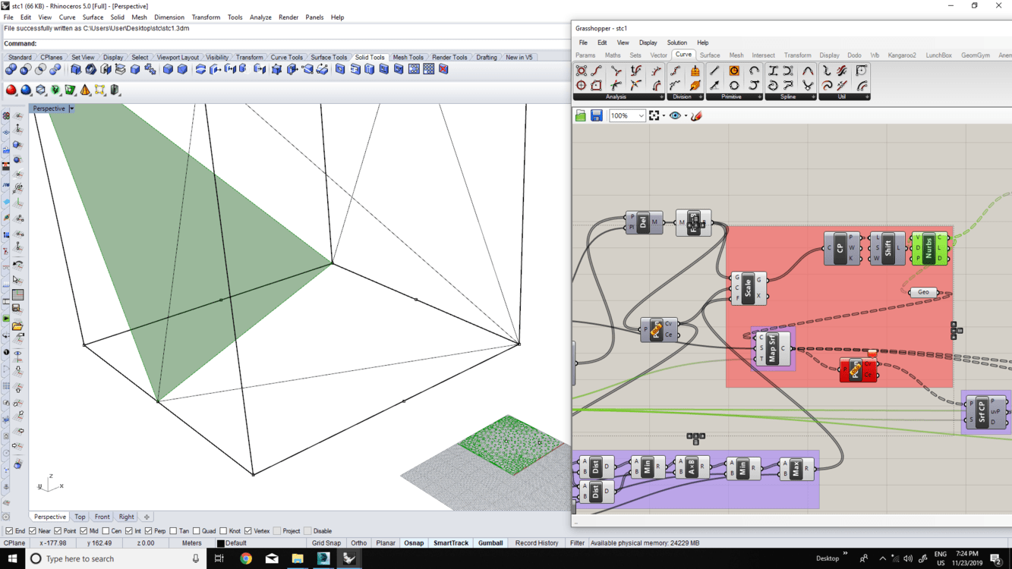Open File Explorer from the taskbar
Viewport: 1012px width, 569px height.
click(298, 559)
